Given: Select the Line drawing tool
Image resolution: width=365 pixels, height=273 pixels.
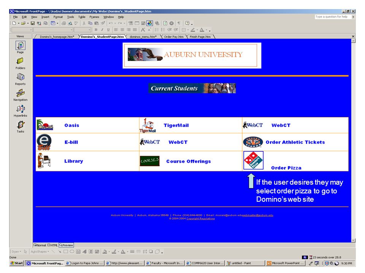Looking at the screenshot, I should (x=53, y=251).
